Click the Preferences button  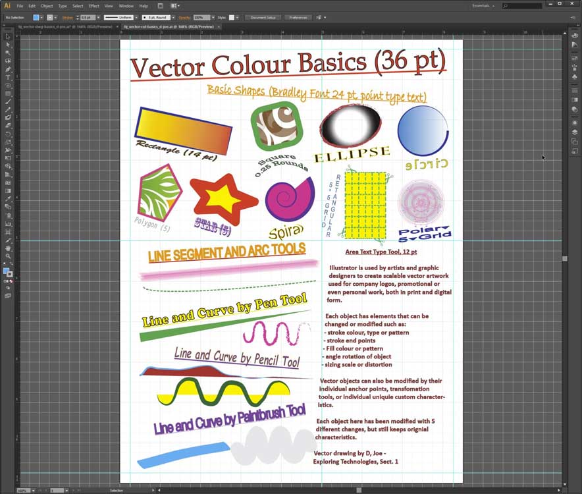coord(298,17)
